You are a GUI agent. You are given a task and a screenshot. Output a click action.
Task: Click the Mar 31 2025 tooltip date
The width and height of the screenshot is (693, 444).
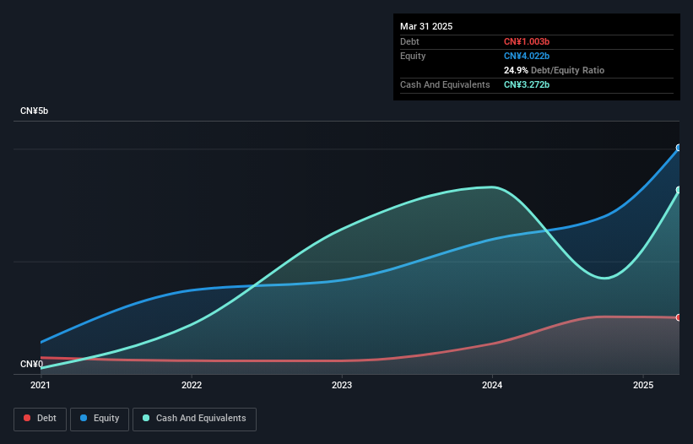click(426, 26)
